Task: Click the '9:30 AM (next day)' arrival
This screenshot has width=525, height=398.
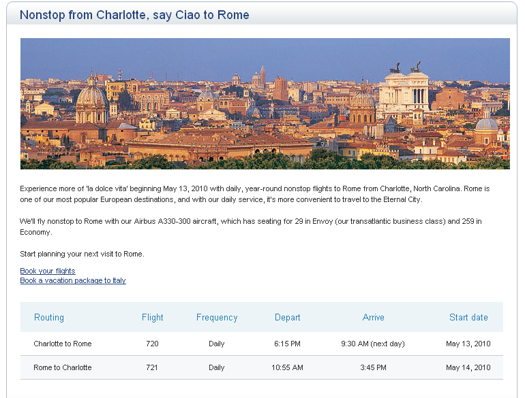Action: [x=373, y=344]
